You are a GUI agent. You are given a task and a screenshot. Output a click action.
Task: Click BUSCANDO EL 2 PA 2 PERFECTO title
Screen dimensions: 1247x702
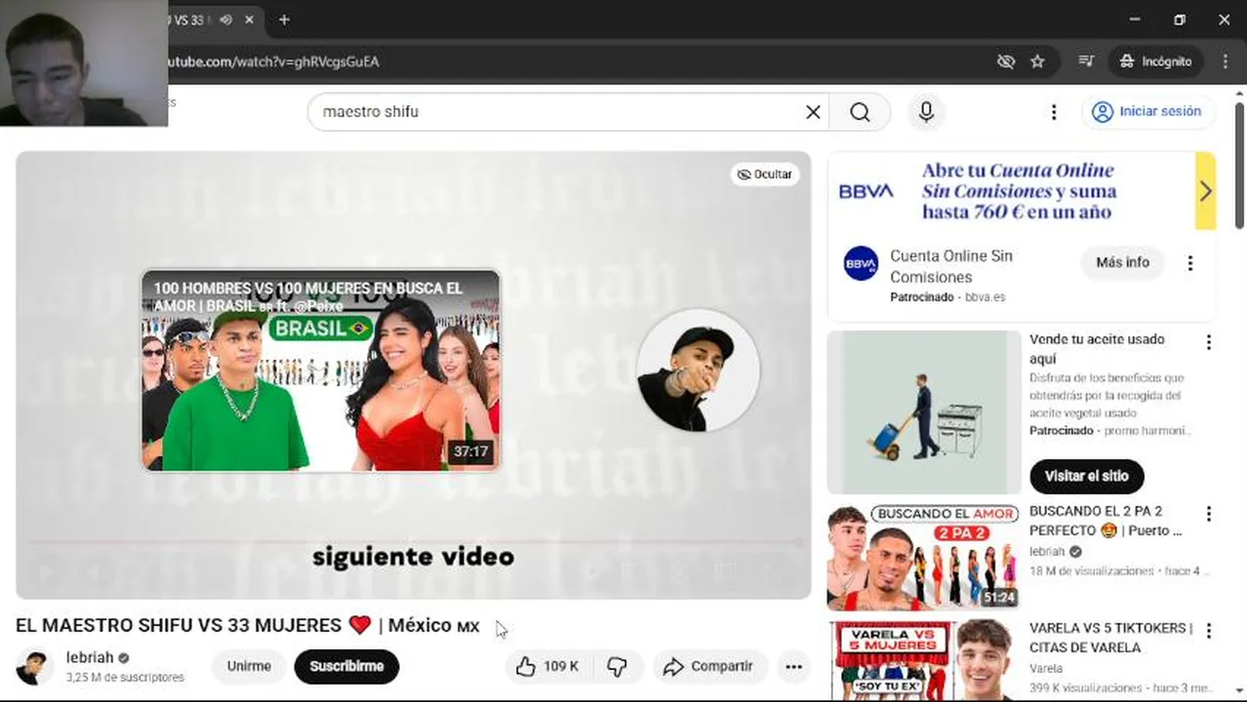1106,521
